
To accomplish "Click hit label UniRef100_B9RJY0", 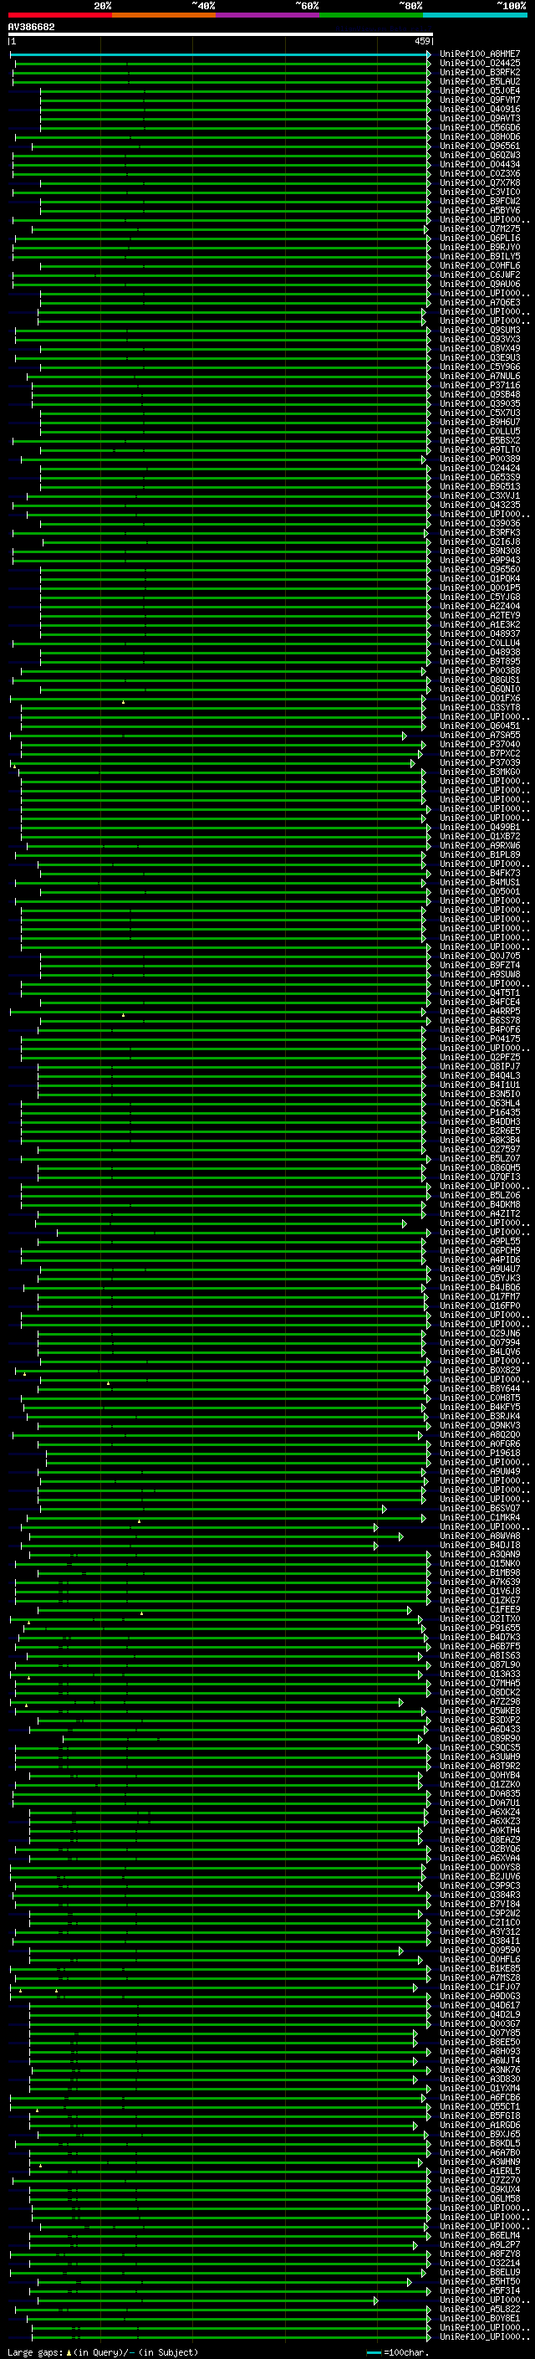I will click(480, 247).
